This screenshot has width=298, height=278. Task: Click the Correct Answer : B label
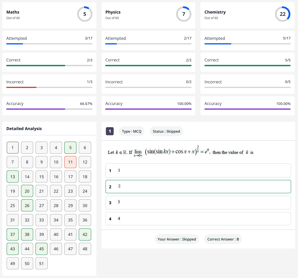pos(223,239)
